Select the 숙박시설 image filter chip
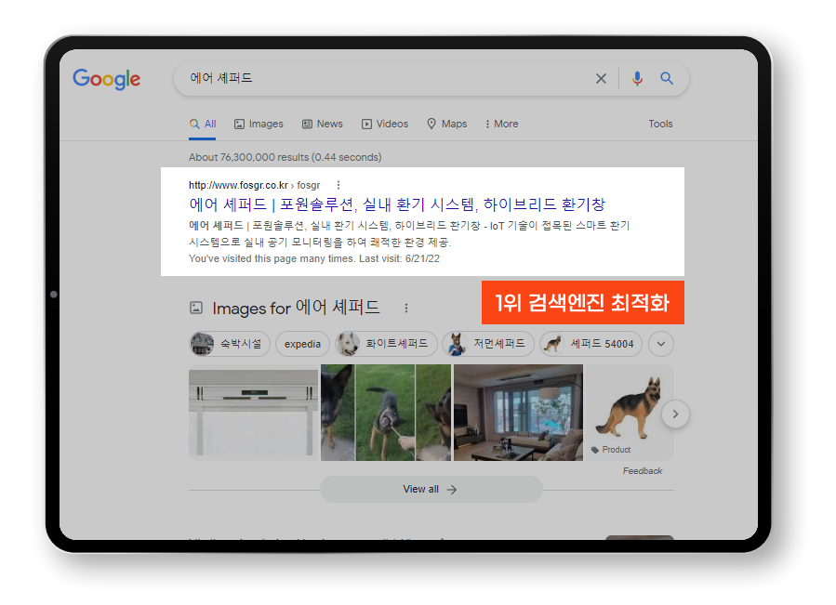The width and height of the screenshot is (836, 605). coord(230,344)
